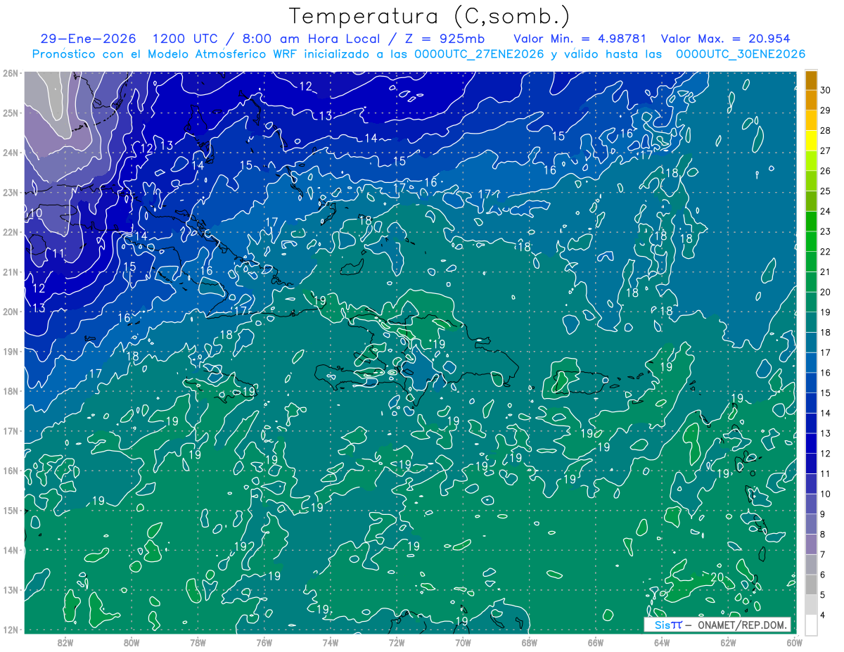Click the color scale label 30

[x=825, y=90]
